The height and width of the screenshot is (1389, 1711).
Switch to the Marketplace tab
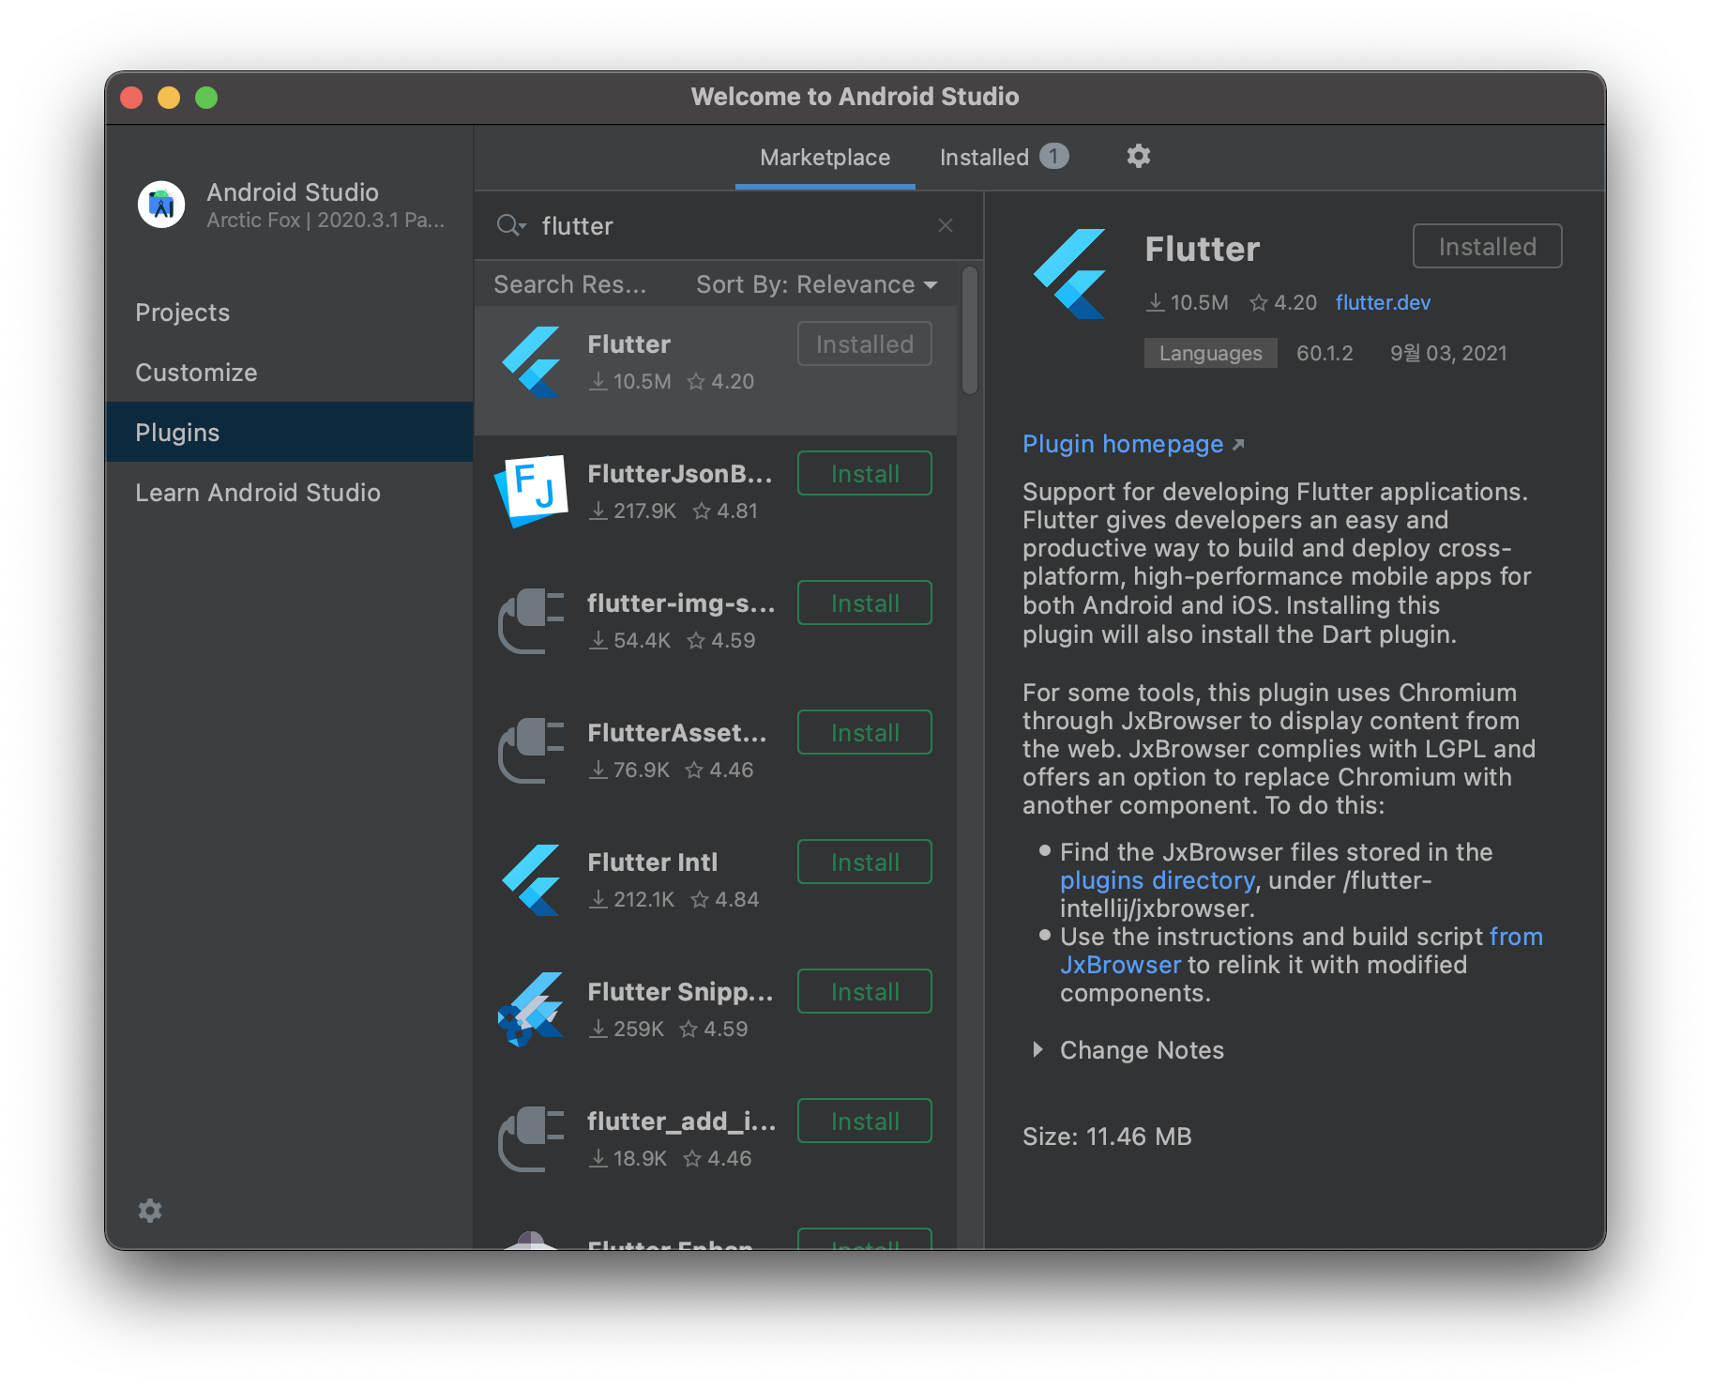[x=825, y=157]
